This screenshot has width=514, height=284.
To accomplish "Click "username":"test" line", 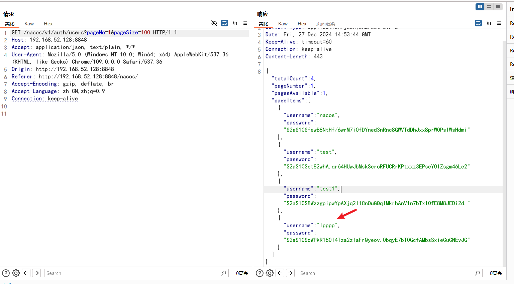I will pyautogui.click(x=310, y=152).
